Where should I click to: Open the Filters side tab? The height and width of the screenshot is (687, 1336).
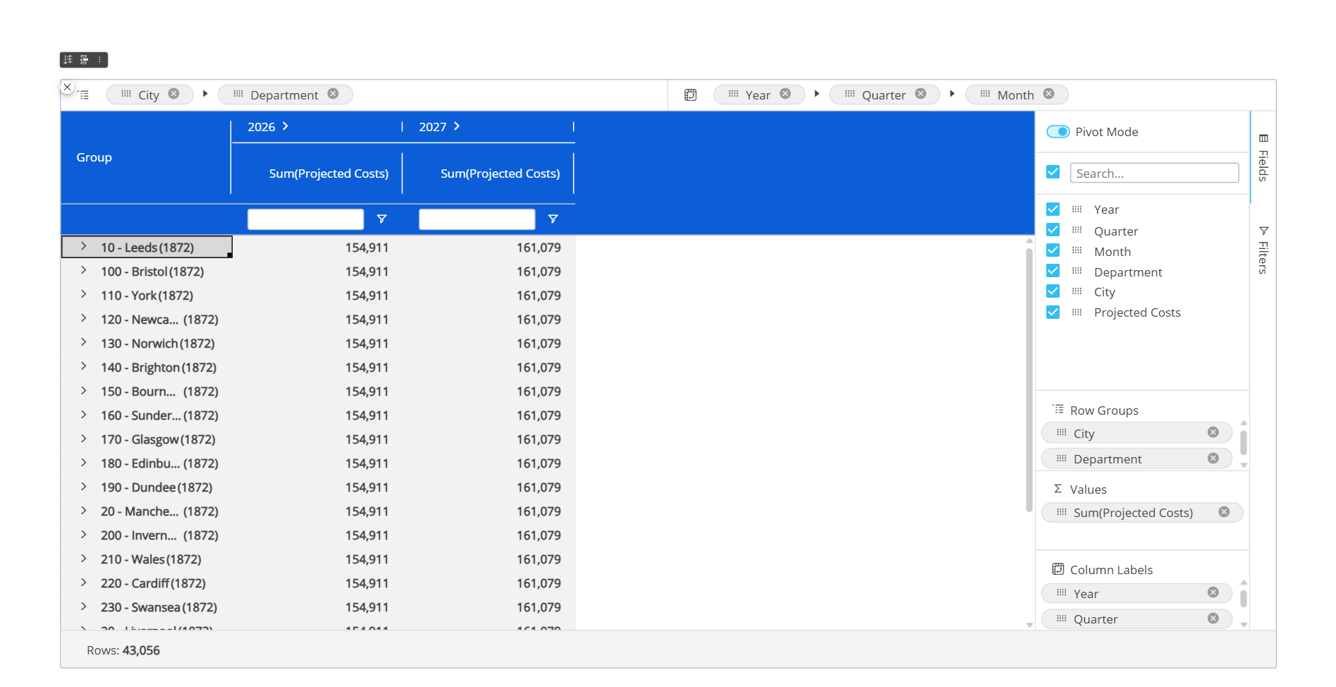1263,250
